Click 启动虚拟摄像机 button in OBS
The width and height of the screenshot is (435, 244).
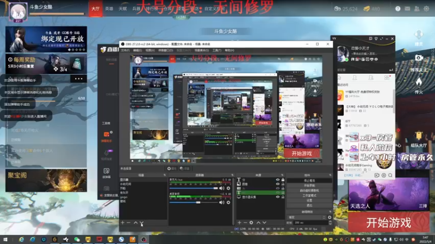309,190
